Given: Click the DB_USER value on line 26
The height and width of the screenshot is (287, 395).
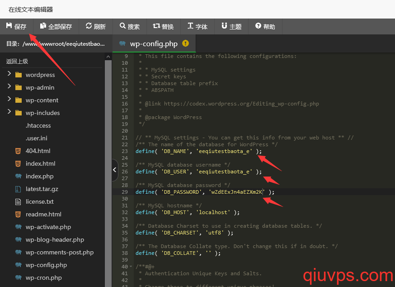Looking at the screenshot, I should tap(224, 172).
